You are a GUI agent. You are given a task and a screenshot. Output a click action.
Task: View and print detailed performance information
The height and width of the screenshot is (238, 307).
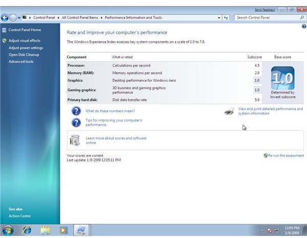pyautogui.click(x=271, y=111)
